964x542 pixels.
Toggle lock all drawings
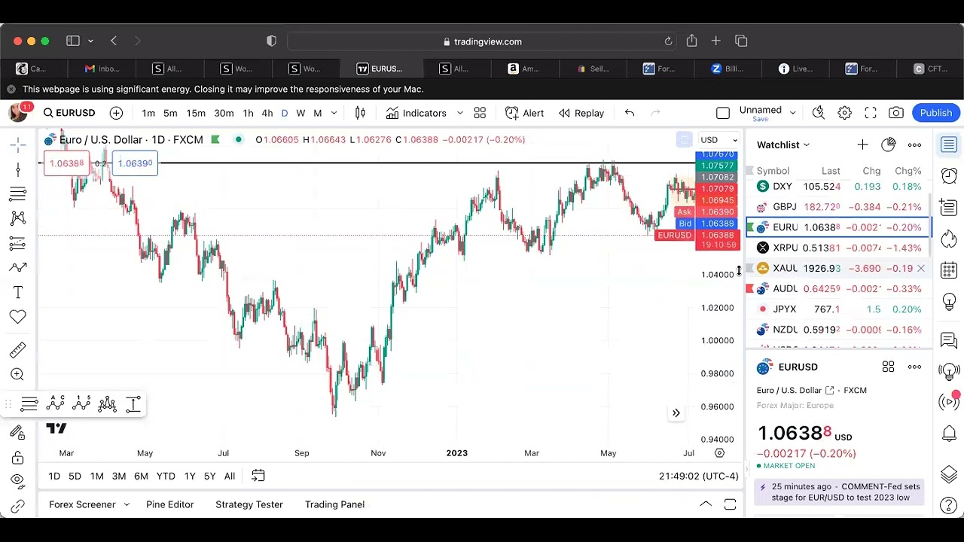(x=18, y=458)
